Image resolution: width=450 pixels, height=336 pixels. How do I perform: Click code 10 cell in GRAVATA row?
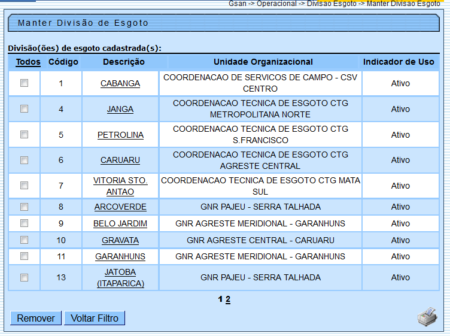point(61,240)
